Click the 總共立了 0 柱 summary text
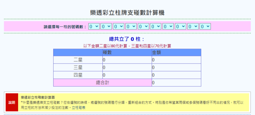This screenshot has width=255, height=115. [127, 39]
